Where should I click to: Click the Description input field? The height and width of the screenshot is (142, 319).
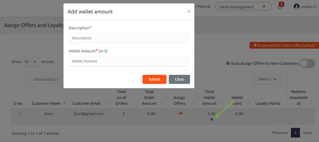tap(129, 38)
